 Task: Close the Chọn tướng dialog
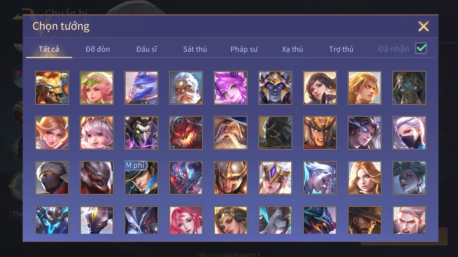(x=423, y=26)
